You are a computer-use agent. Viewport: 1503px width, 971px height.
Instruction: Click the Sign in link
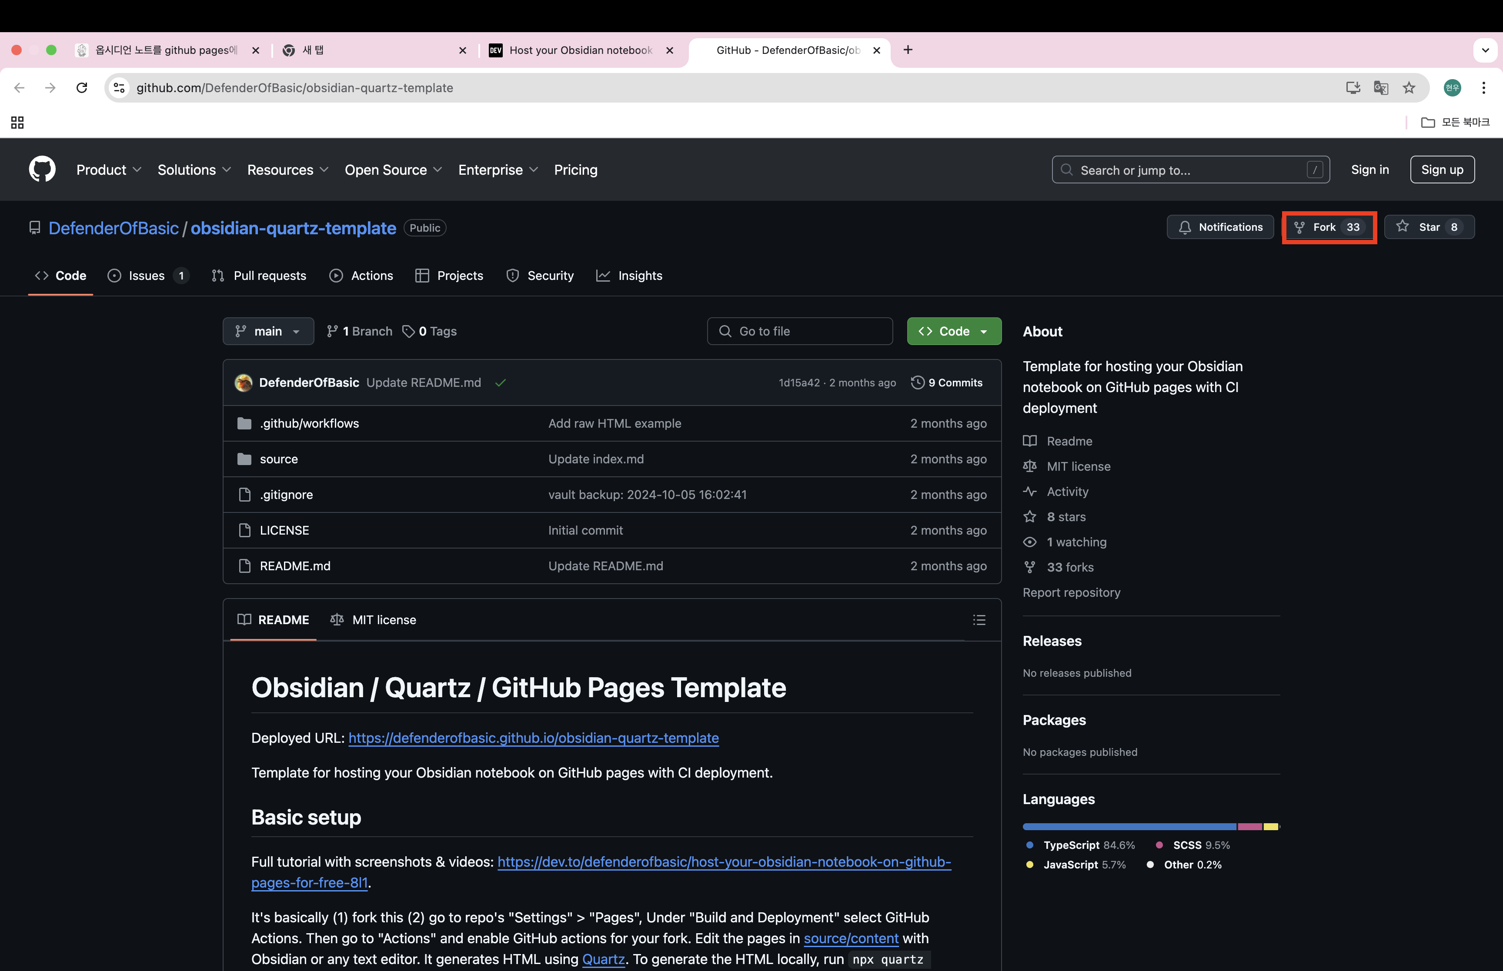pos(1369,170)
